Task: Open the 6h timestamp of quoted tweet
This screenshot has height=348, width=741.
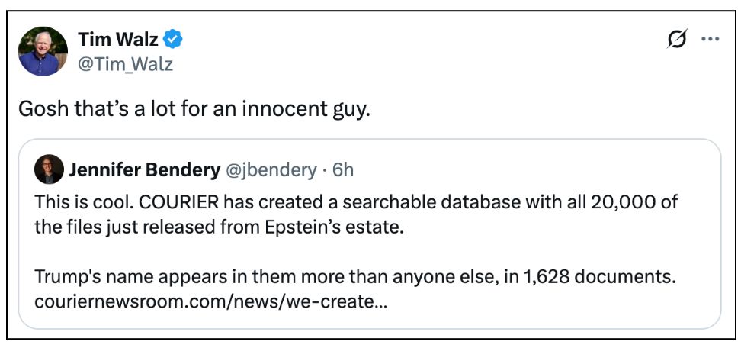Action: (343, 169)
